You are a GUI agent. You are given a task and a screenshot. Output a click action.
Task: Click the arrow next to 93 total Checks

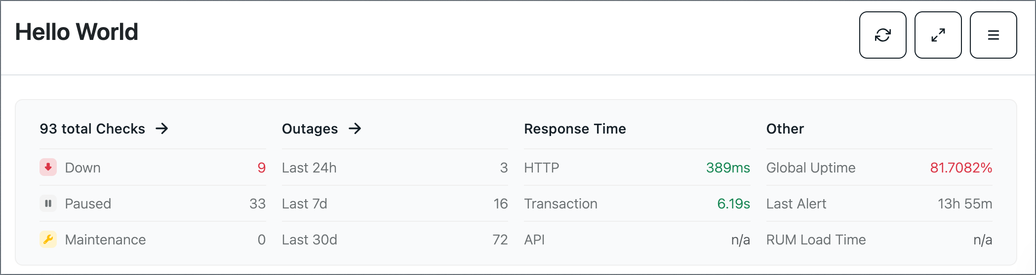[x=162, y=129]
